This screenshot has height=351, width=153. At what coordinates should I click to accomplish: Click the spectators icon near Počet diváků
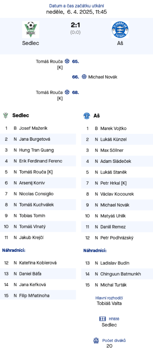[96, 340]
